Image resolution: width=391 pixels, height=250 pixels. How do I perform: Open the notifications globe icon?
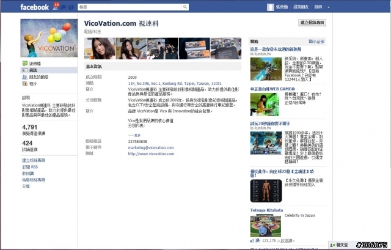(x=71, y=7)
